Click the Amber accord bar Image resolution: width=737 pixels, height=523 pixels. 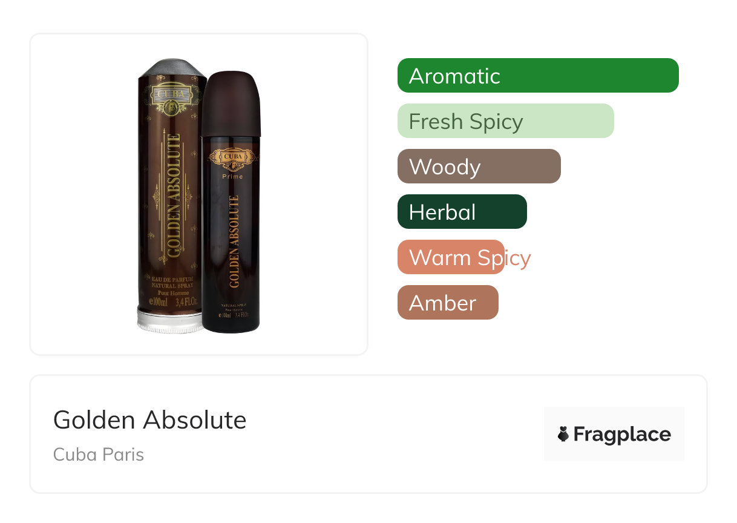tap(448, 303)
